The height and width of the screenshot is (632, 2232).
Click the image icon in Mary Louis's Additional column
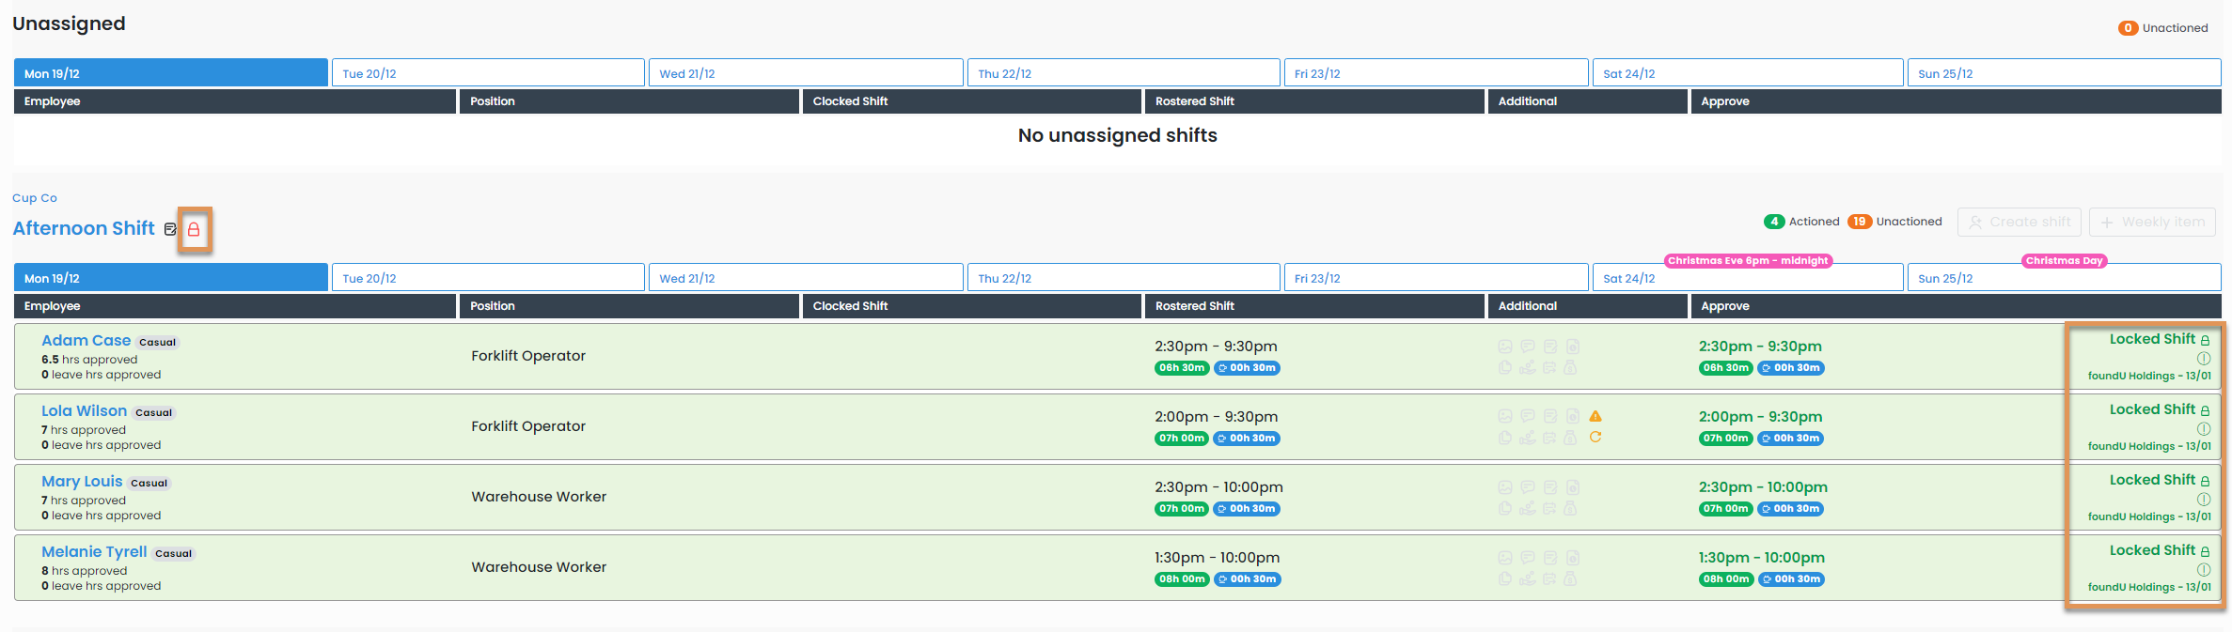[x=1504, y=487]
